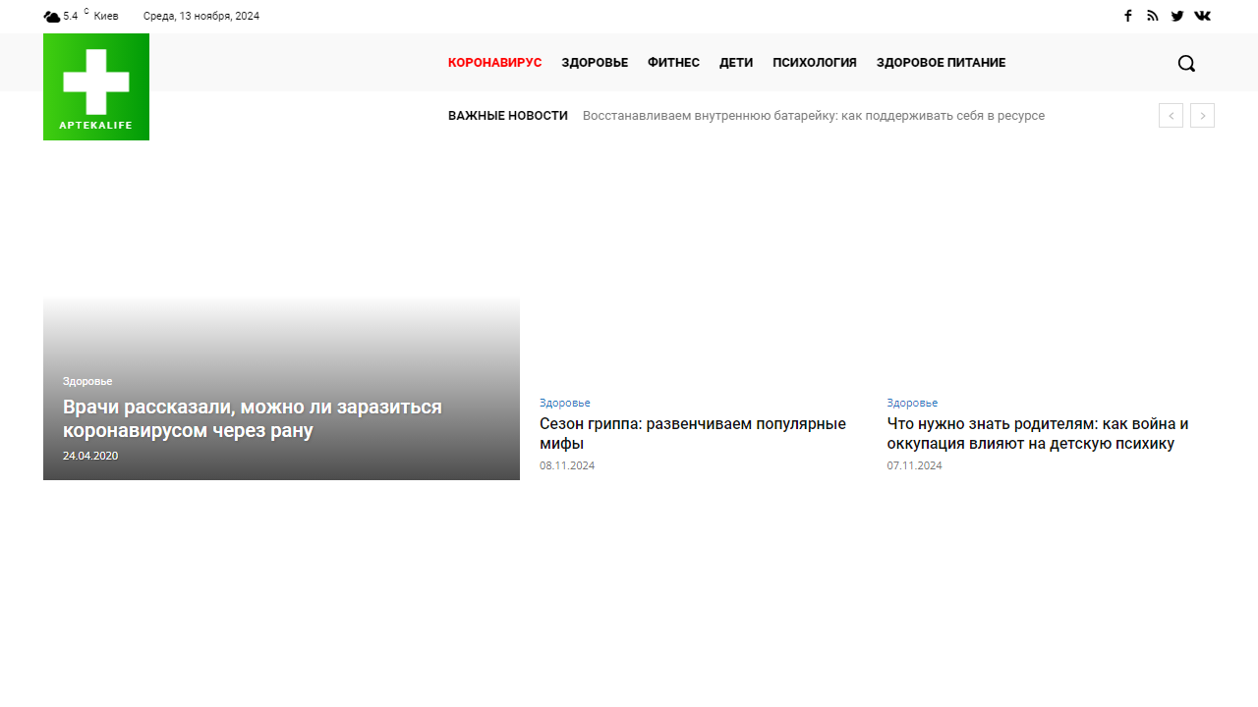Click the cloudy weather icon
This screenshot has height=707, width=1258.
click(x=52, y=17)
